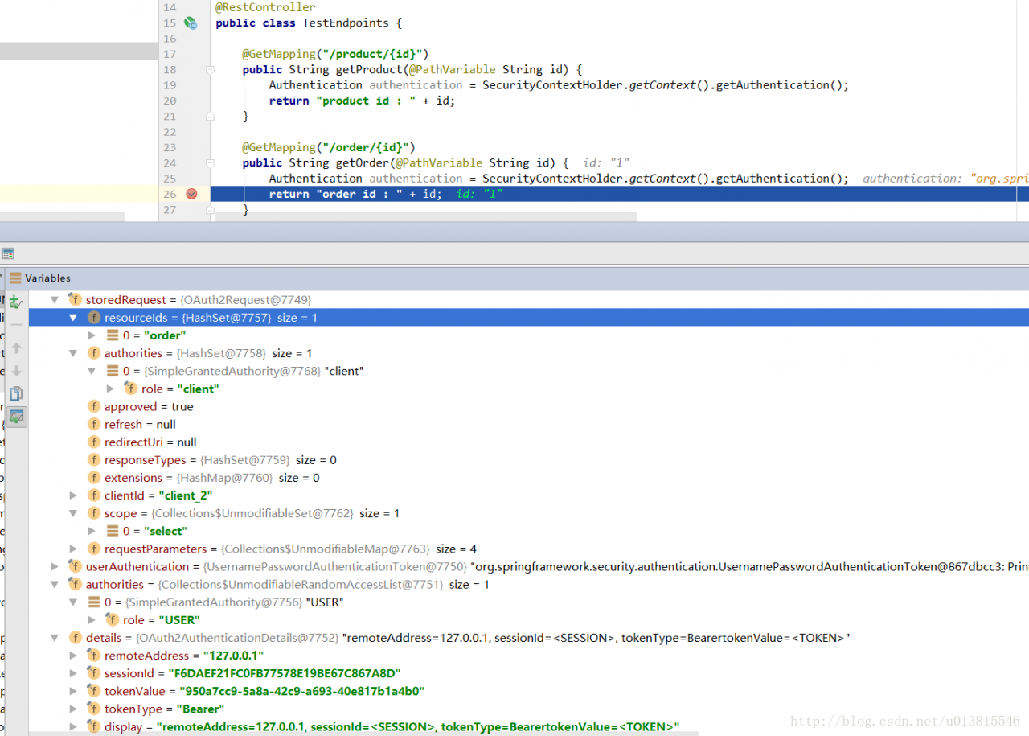Click the Move Watch Down arrow icon

pyautogui.click(x=15, y=371)
